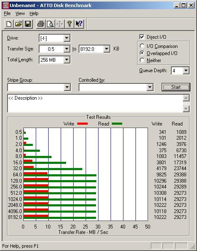
Task: Select the I/O Comparison radio button
Action: (142, 46)
